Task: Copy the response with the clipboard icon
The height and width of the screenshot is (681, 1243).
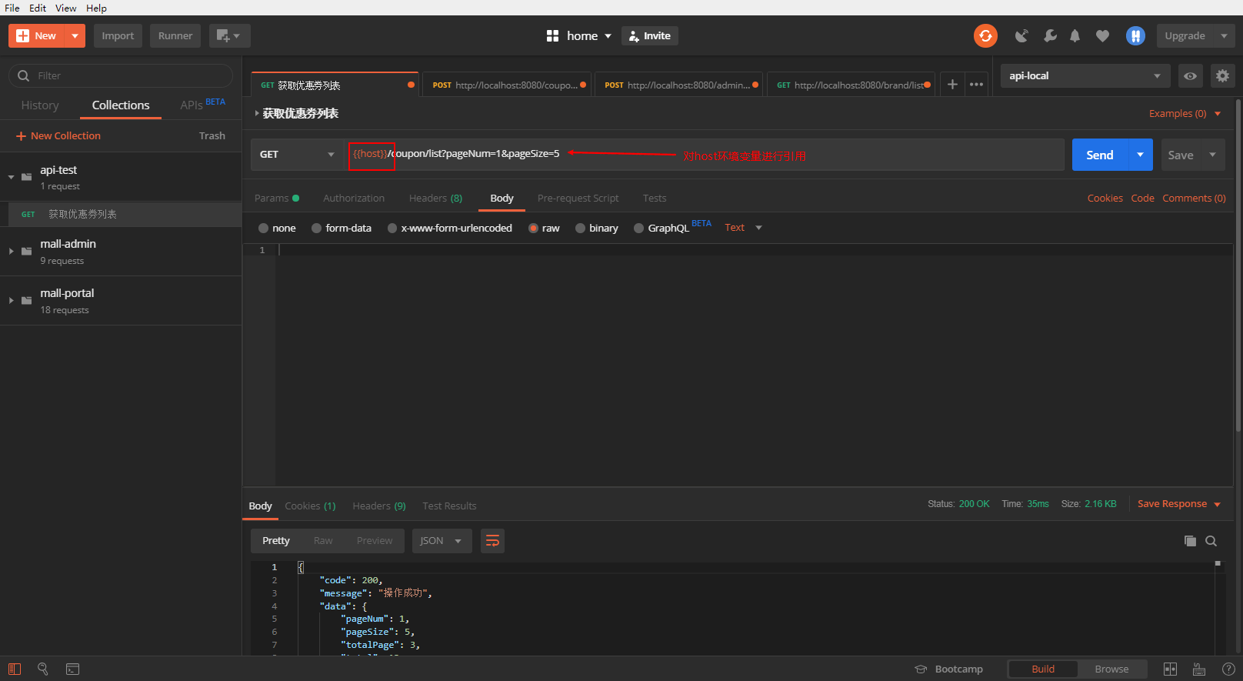Action: [1190, 541]
